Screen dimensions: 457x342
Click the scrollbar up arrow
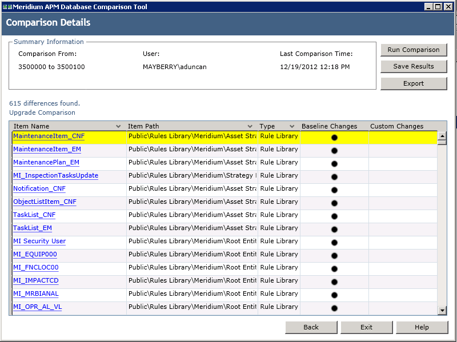click(442, 136)
